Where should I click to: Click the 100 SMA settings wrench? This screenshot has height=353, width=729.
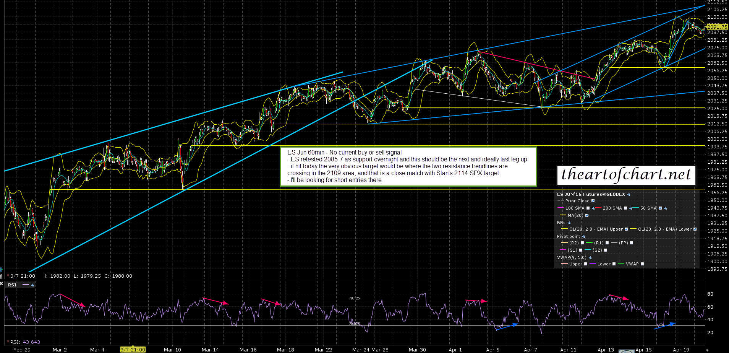[593, 208]
